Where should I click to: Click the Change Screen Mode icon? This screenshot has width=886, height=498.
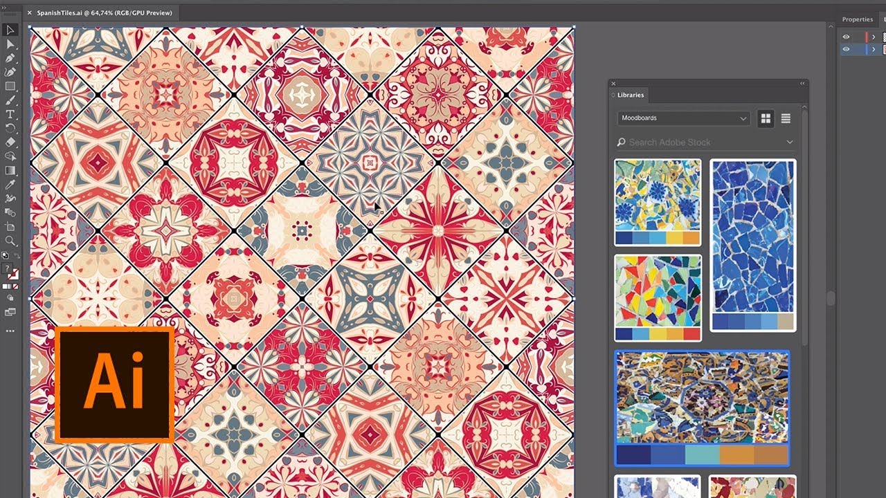click(10, 313)
